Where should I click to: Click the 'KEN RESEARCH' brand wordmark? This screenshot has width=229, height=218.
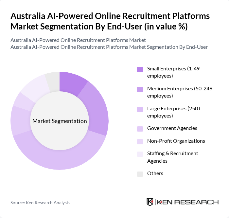pyautogui.click(x=187, y=202)
